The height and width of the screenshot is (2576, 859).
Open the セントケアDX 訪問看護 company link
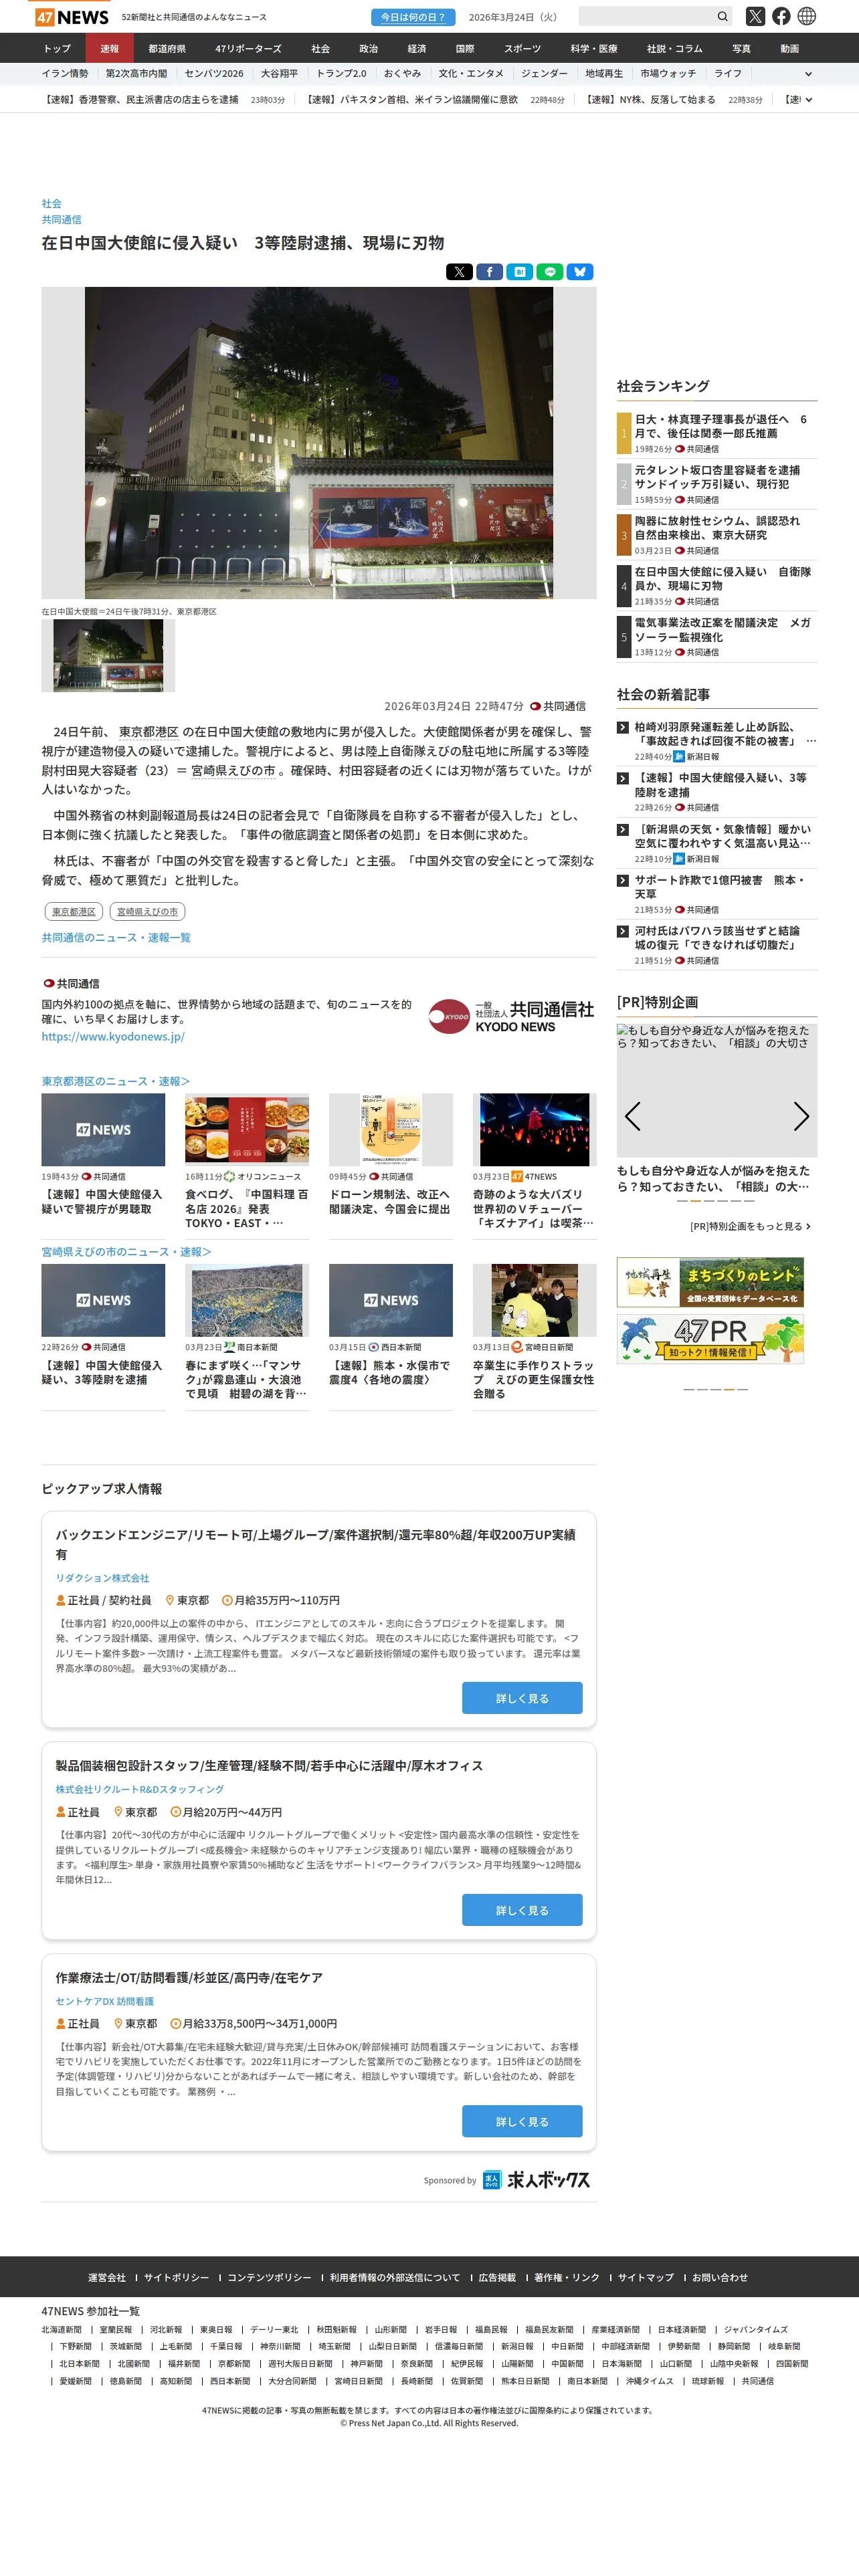coord(104,2001)
